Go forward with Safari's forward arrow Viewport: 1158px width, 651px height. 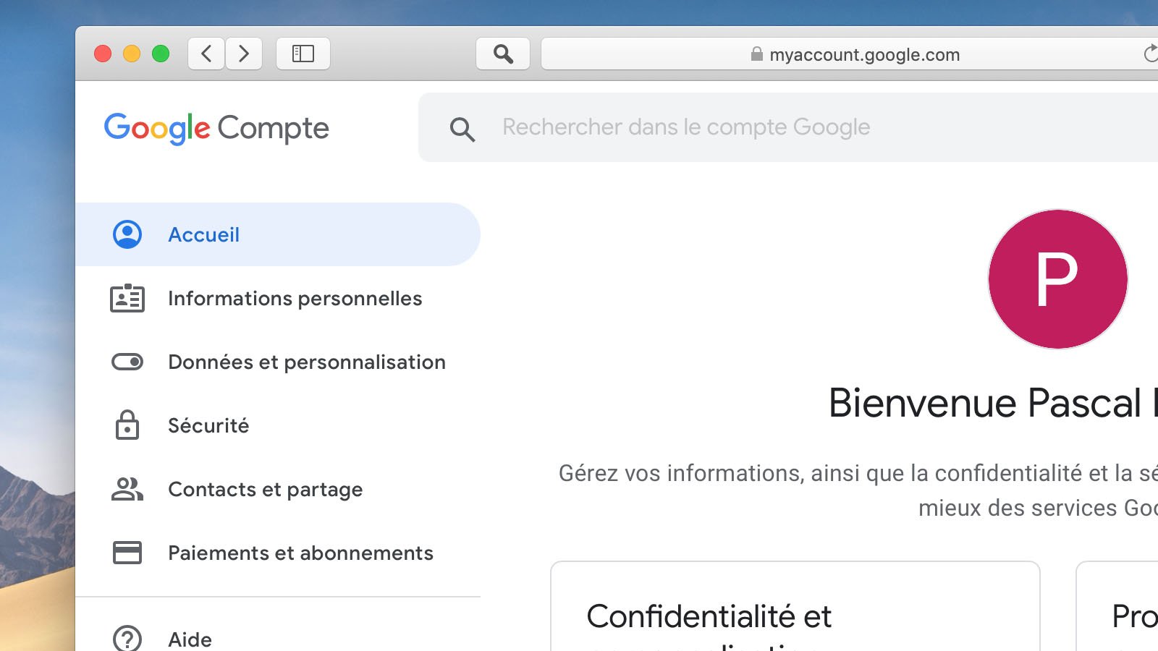click(x=244, y=54)
